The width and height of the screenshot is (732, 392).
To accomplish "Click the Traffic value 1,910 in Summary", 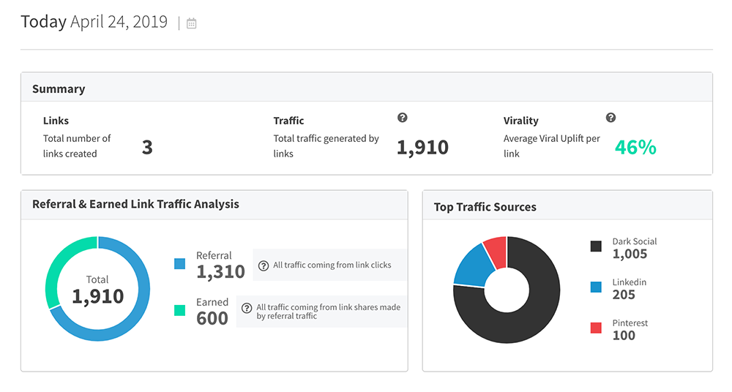I will (422, 148).
